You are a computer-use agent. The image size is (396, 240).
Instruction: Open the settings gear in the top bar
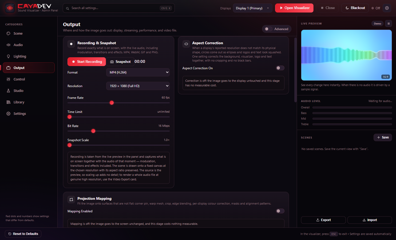[387, 8]
